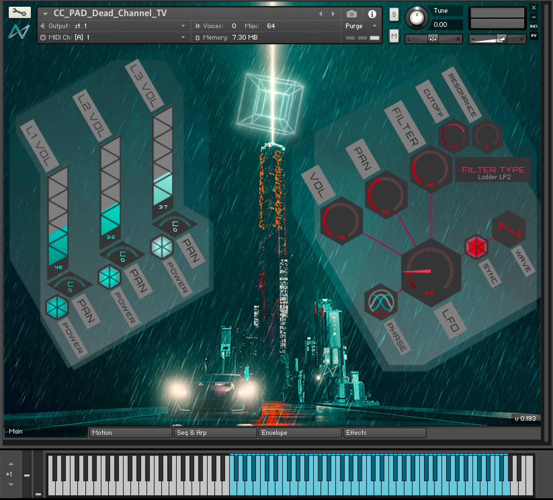Click the LFO VOL amount knob

click(x=341, y=221)
